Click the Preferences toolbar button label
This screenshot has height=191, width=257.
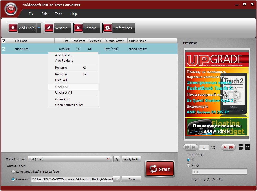tap(123, 28)
